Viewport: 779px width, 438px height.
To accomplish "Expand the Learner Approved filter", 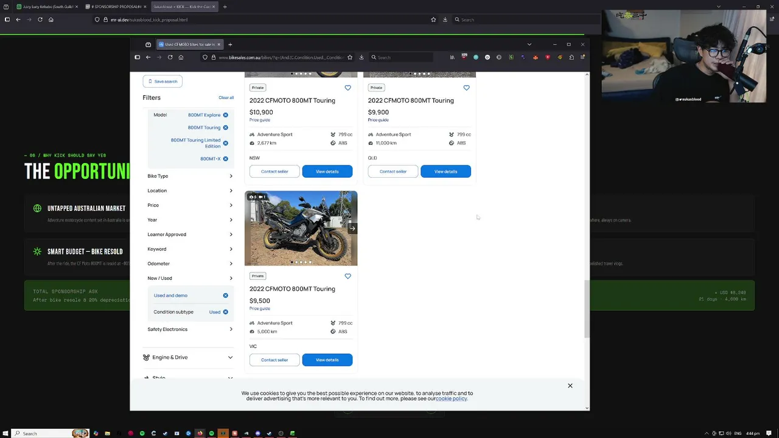I will 190,235.
